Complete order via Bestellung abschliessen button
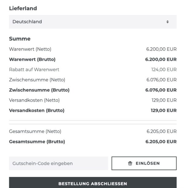Screen dimensions: 184x188 pyautogui.click(x=93, y=182)
